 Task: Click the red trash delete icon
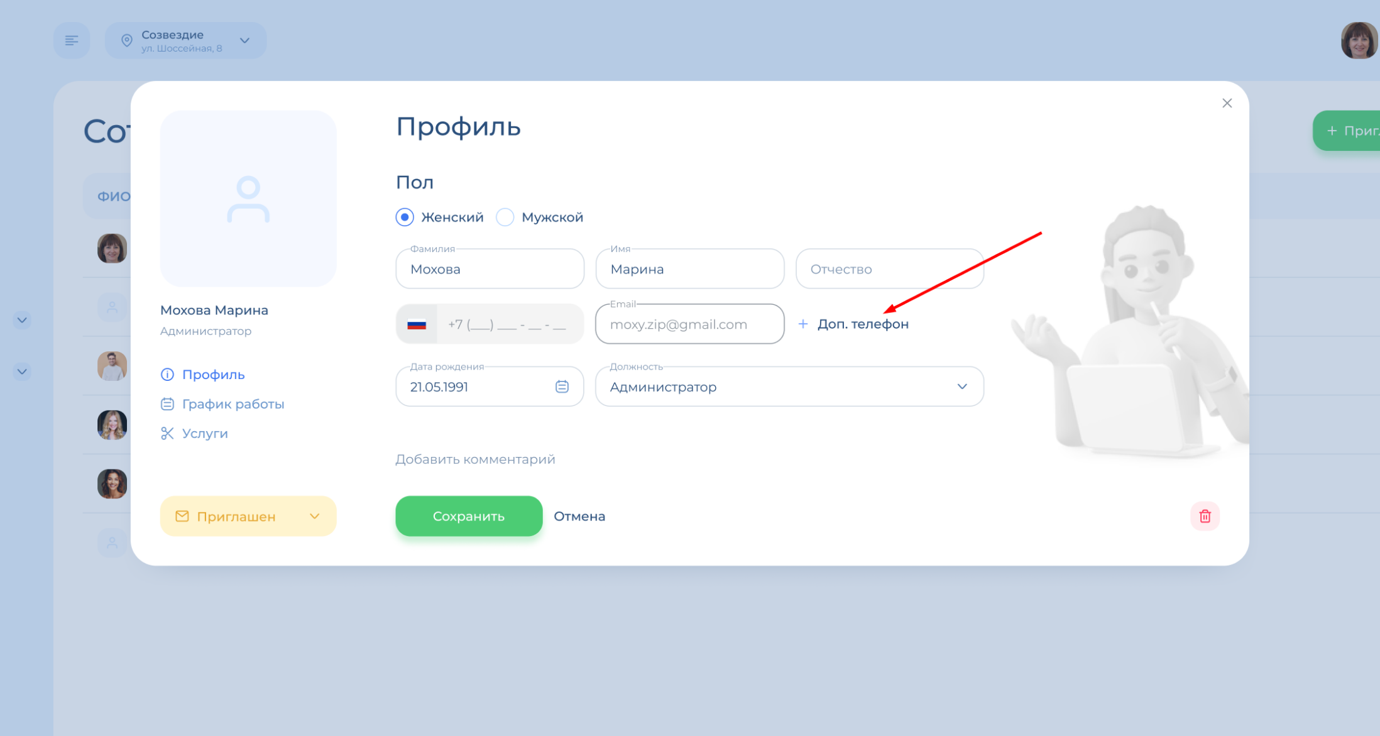pos(1205,516)
